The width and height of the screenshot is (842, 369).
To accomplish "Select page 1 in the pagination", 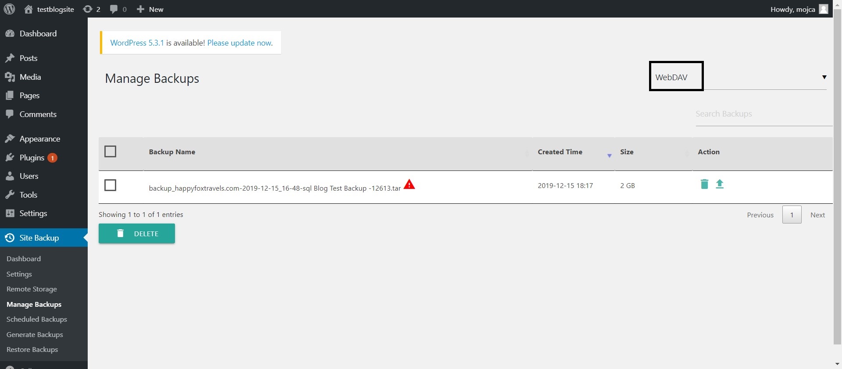I will point(792,215).
